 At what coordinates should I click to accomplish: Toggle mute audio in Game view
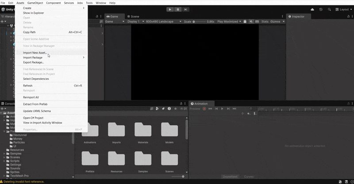click(x=251, y=21)
